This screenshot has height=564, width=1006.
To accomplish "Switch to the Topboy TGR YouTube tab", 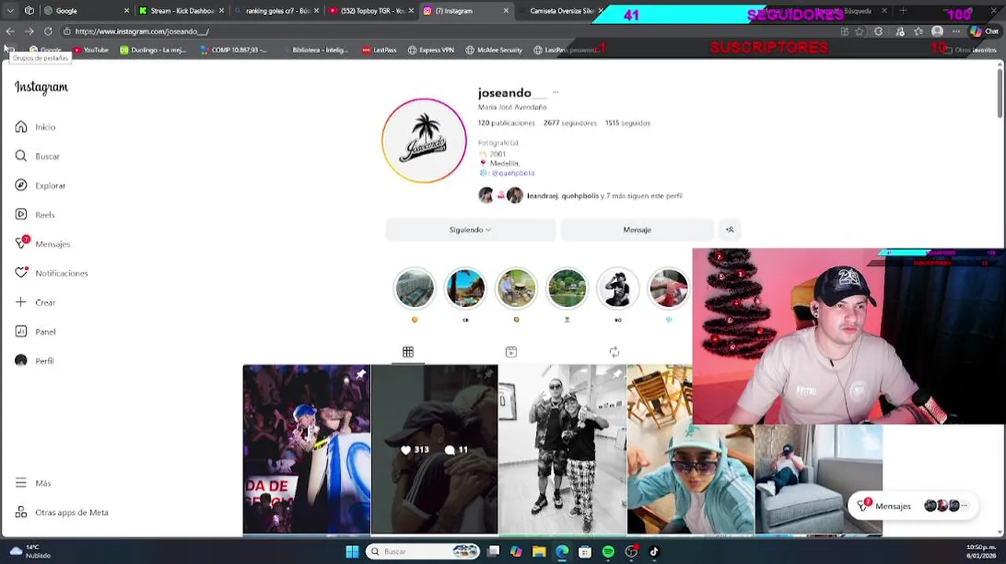I will tap(371, 11).
